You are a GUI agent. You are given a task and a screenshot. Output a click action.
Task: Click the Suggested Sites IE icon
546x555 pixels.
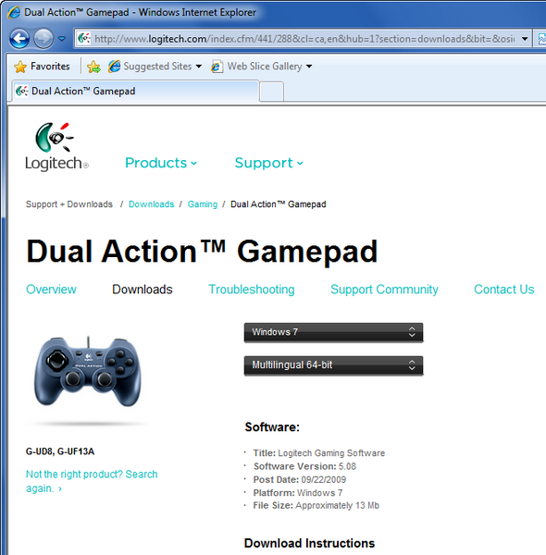[x=115, y=67]
